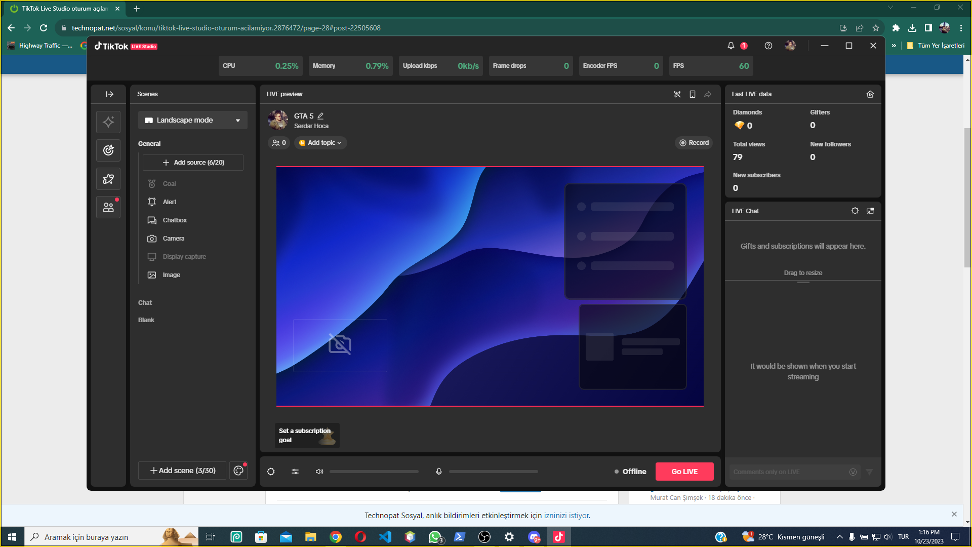Click the Last LIVE data home icon
The image size is (972, 547).
[870, 94]
